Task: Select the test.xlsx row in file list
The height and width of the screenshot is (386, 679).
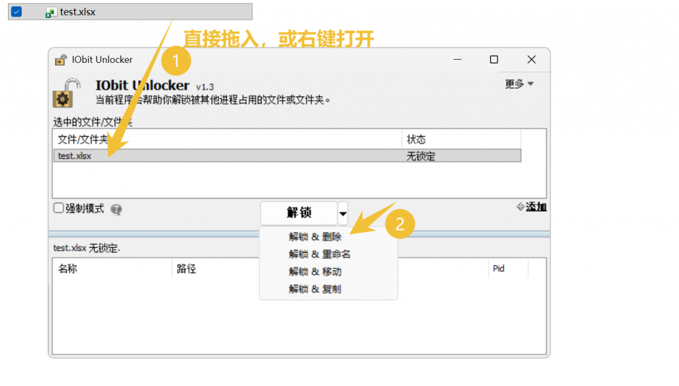Action: click(x=287, y=156)
